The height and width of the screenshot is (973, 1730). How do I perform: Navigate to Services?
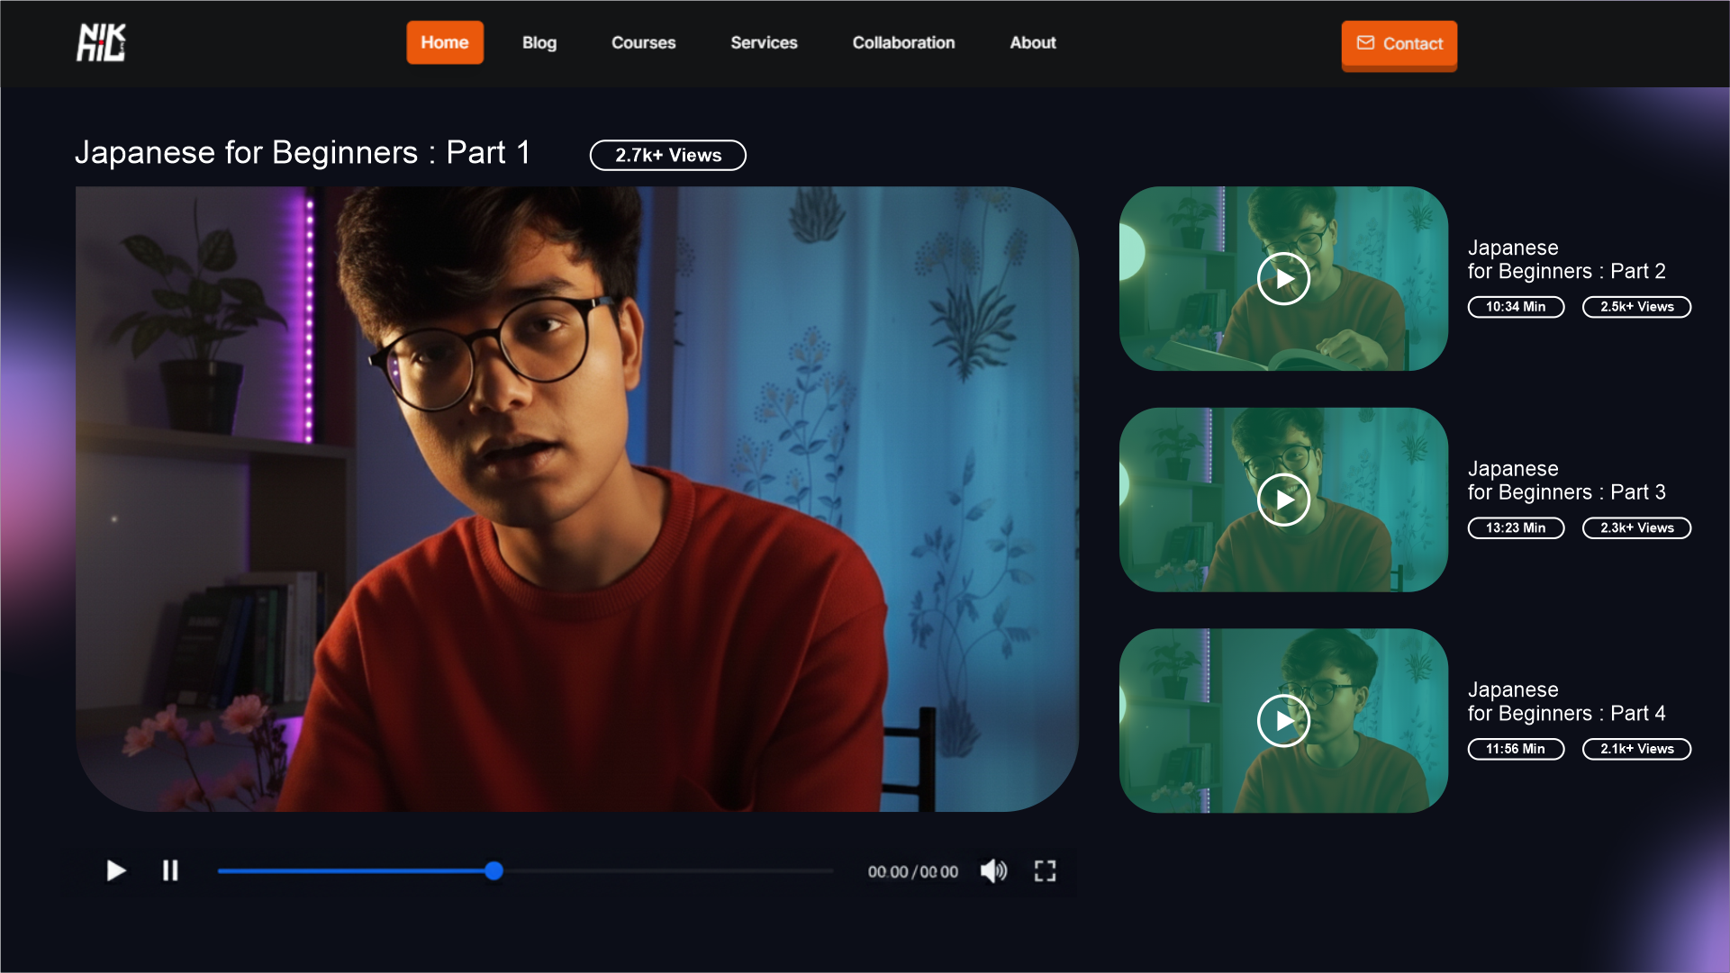pyautogui.click(x=764, y=42)
